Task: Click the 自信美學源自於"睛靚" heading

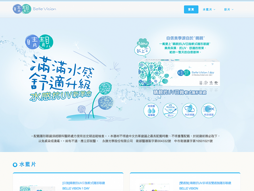Action: coord(185,38)
